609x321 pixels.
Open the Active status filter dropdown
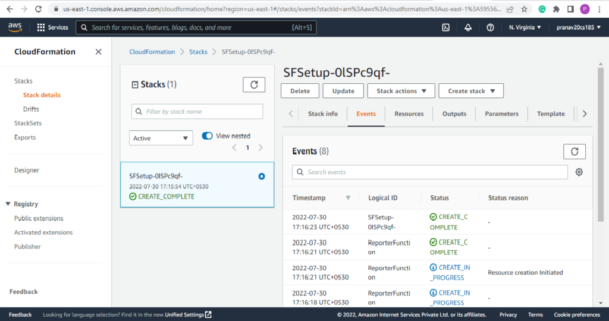[161, 138]
